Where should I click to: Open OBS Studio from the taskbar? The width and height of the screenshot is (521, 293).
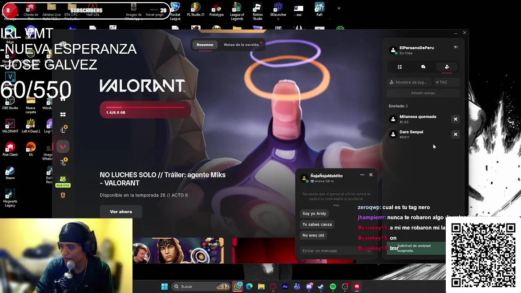pos(345,286)
